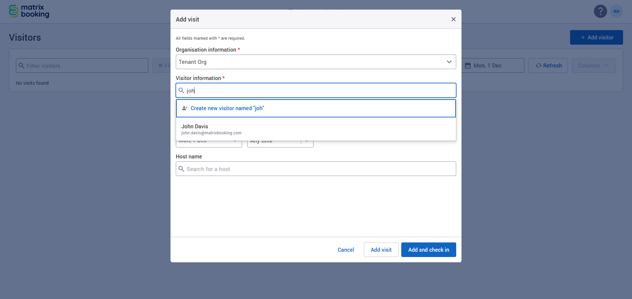Viewport: 632px width, 299px height.
Task: Click the Add visit button
Action: tap(381, 250)
